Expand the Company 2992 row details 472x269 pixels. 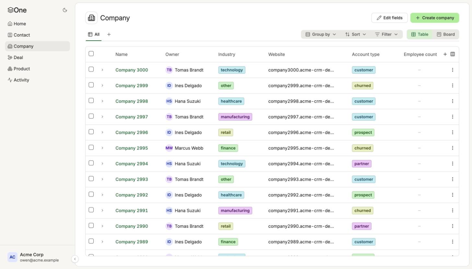[102, 195]
